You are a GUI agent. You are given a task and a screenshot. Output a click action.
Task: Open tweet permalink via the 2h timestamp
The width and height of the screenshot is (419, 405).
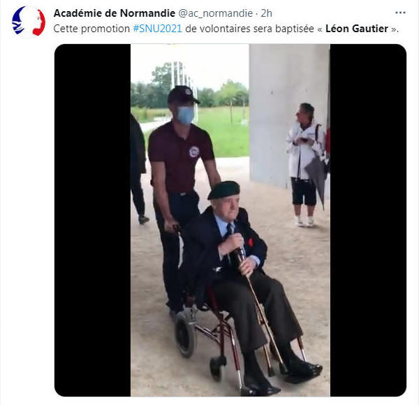pyautogui.click(x=266, y=13)
